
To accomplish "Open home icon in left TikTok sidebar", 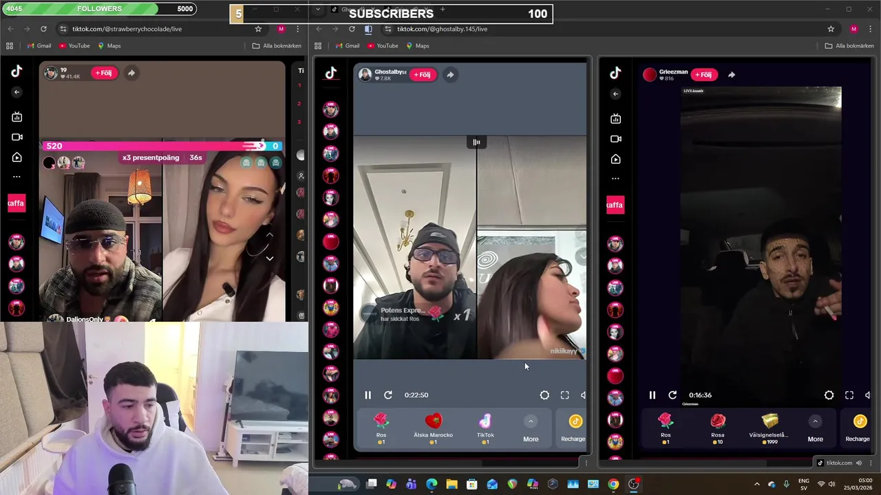I will [17, 157].
